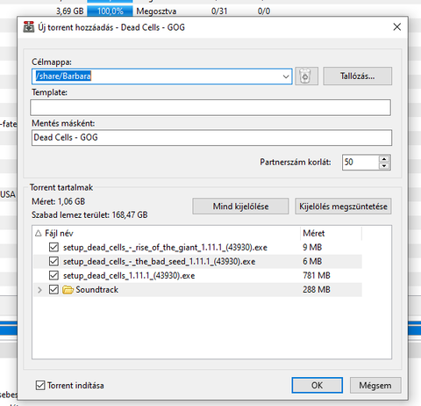The height and width of the screenshot is (406, 421).
Task: Click the Fájl név column header
Action: (x=167, y=233)
